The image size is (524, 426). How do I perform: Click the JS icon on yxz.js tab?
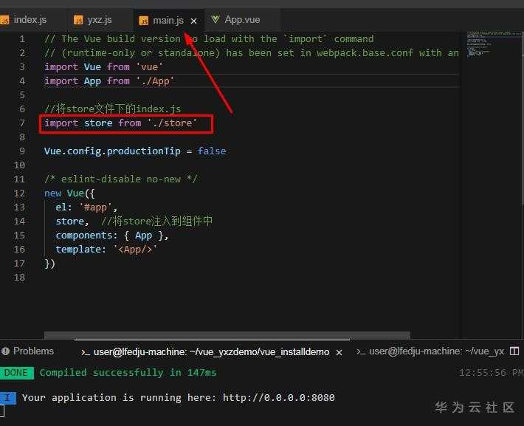click(78, 21)
